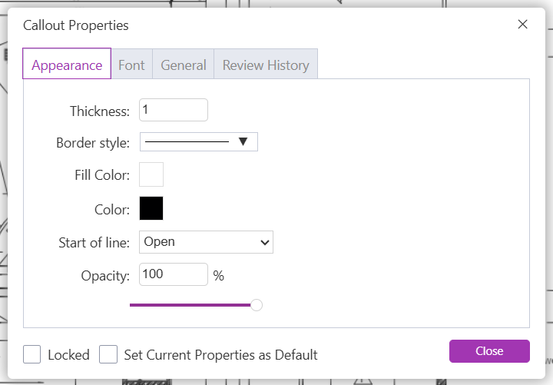Screen dimensions: 553x385
Task: Open the Review History tab
Action: coord(265,65)
